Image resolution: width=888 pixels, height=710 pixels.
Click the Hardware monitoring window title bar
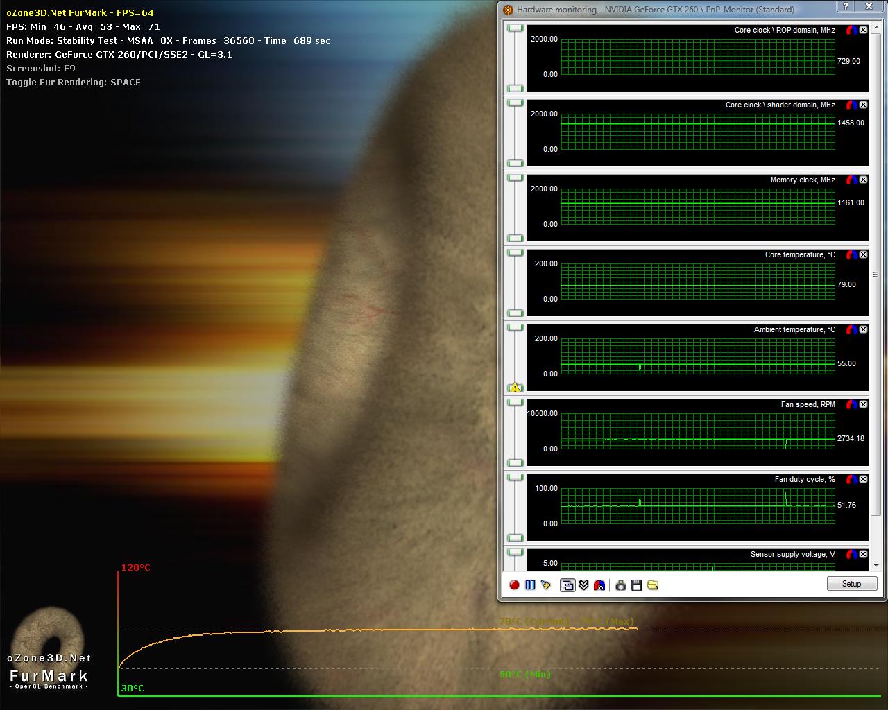pos(666,9)
